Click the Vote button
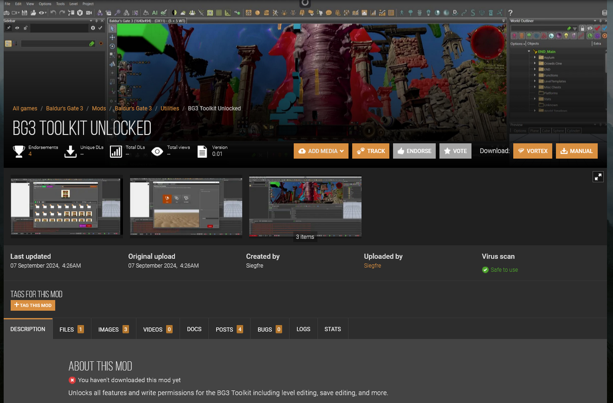Viewport: 613px width, 403px height. (x=455, y=151)
